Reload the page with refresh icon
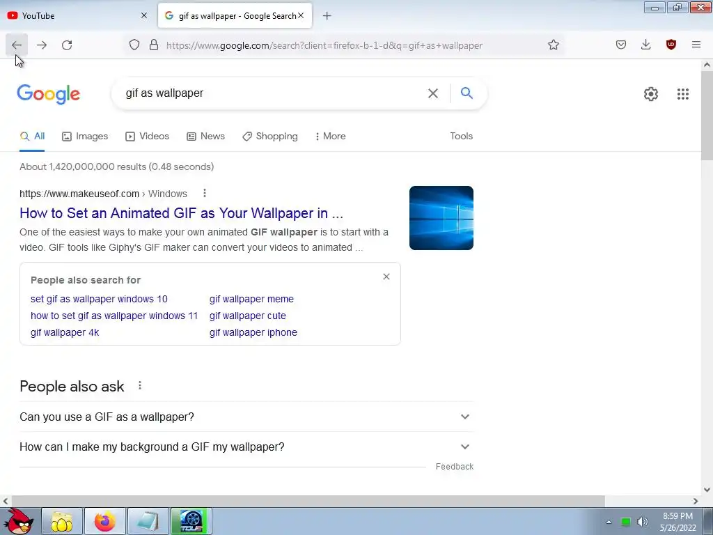Screen dimensions: 713x535 click(x=67, y=45)
